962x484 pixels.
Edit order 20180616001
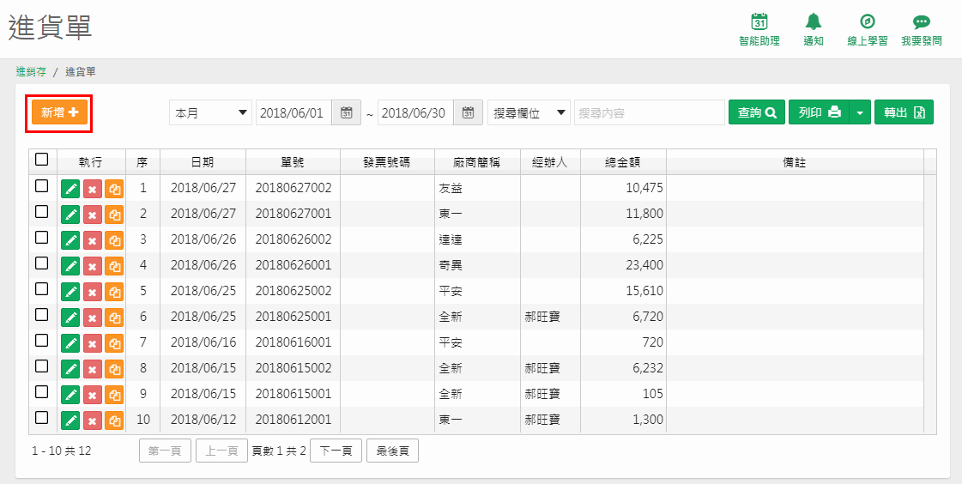click(x=70, y=343)
